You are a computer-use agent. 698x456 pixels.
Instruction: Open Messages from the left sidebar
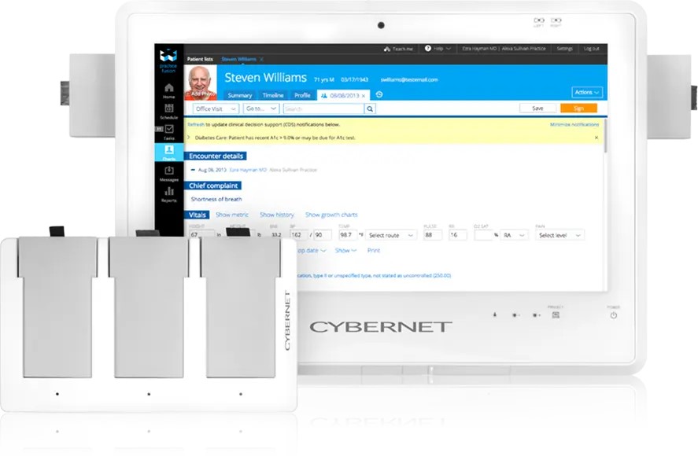[168, 174]
